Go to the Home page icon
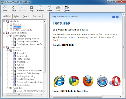This screenshot has width=126, height=99. [49, 8]
